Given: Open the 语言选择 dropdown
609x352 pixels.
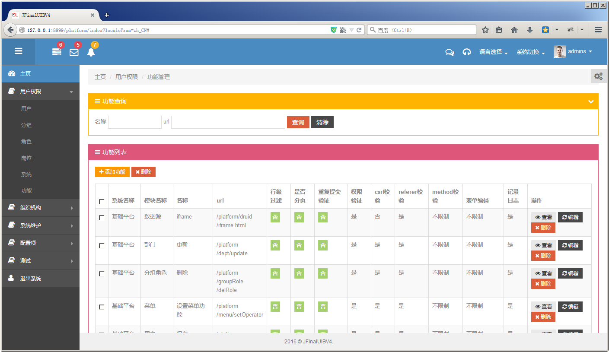Looking at the screenshot, I should 493,52.
